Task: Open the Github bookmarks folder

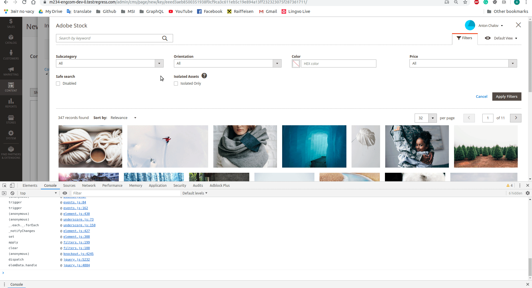Action: (x=106, y=11)
